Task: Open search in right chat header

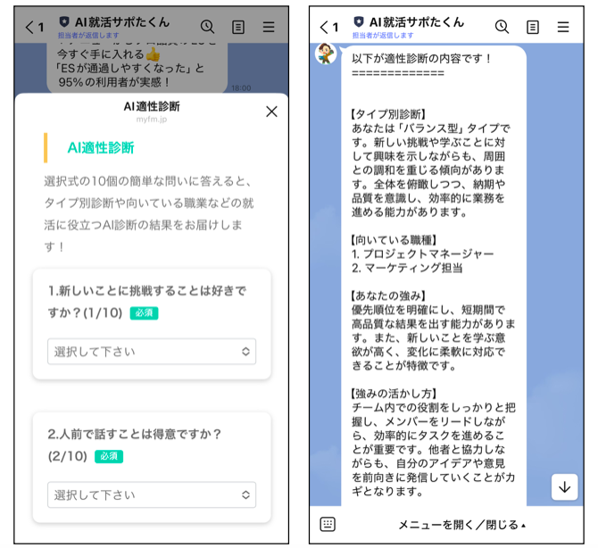Action: tap(502, 27)
